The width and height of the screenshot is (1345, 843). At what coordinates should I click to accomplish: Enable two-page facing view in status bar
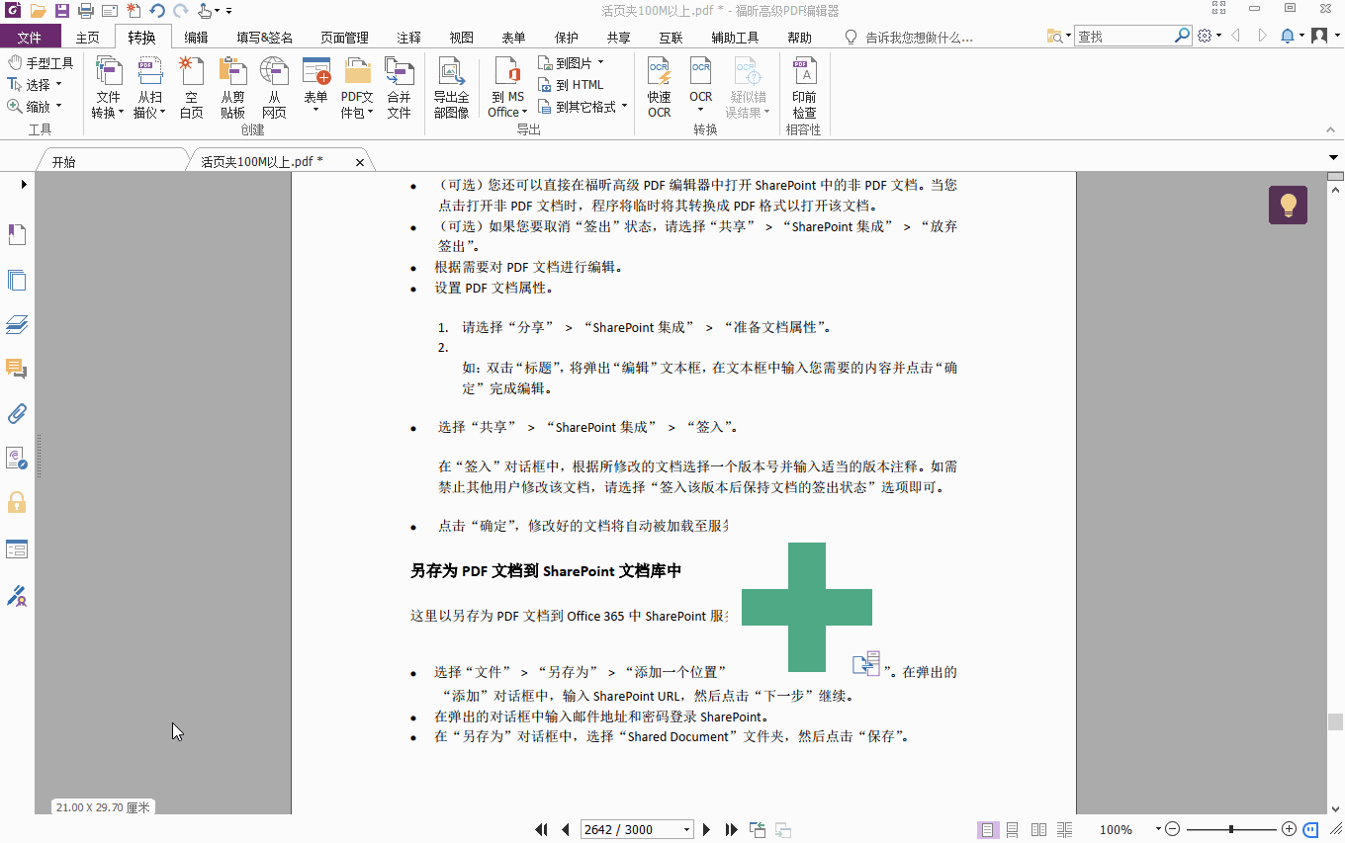click(1038, 829)
